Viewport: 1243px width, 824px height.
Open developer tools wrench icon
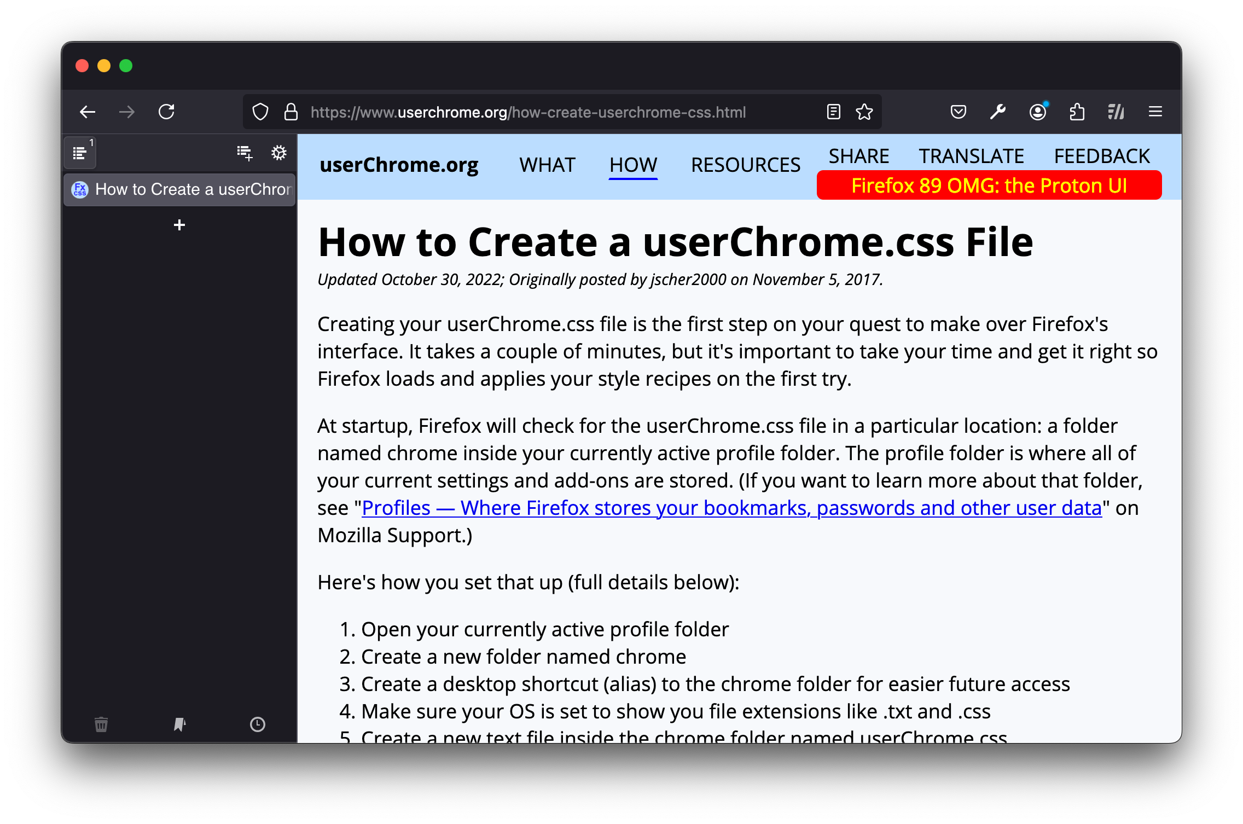click(x=997, y=112)
